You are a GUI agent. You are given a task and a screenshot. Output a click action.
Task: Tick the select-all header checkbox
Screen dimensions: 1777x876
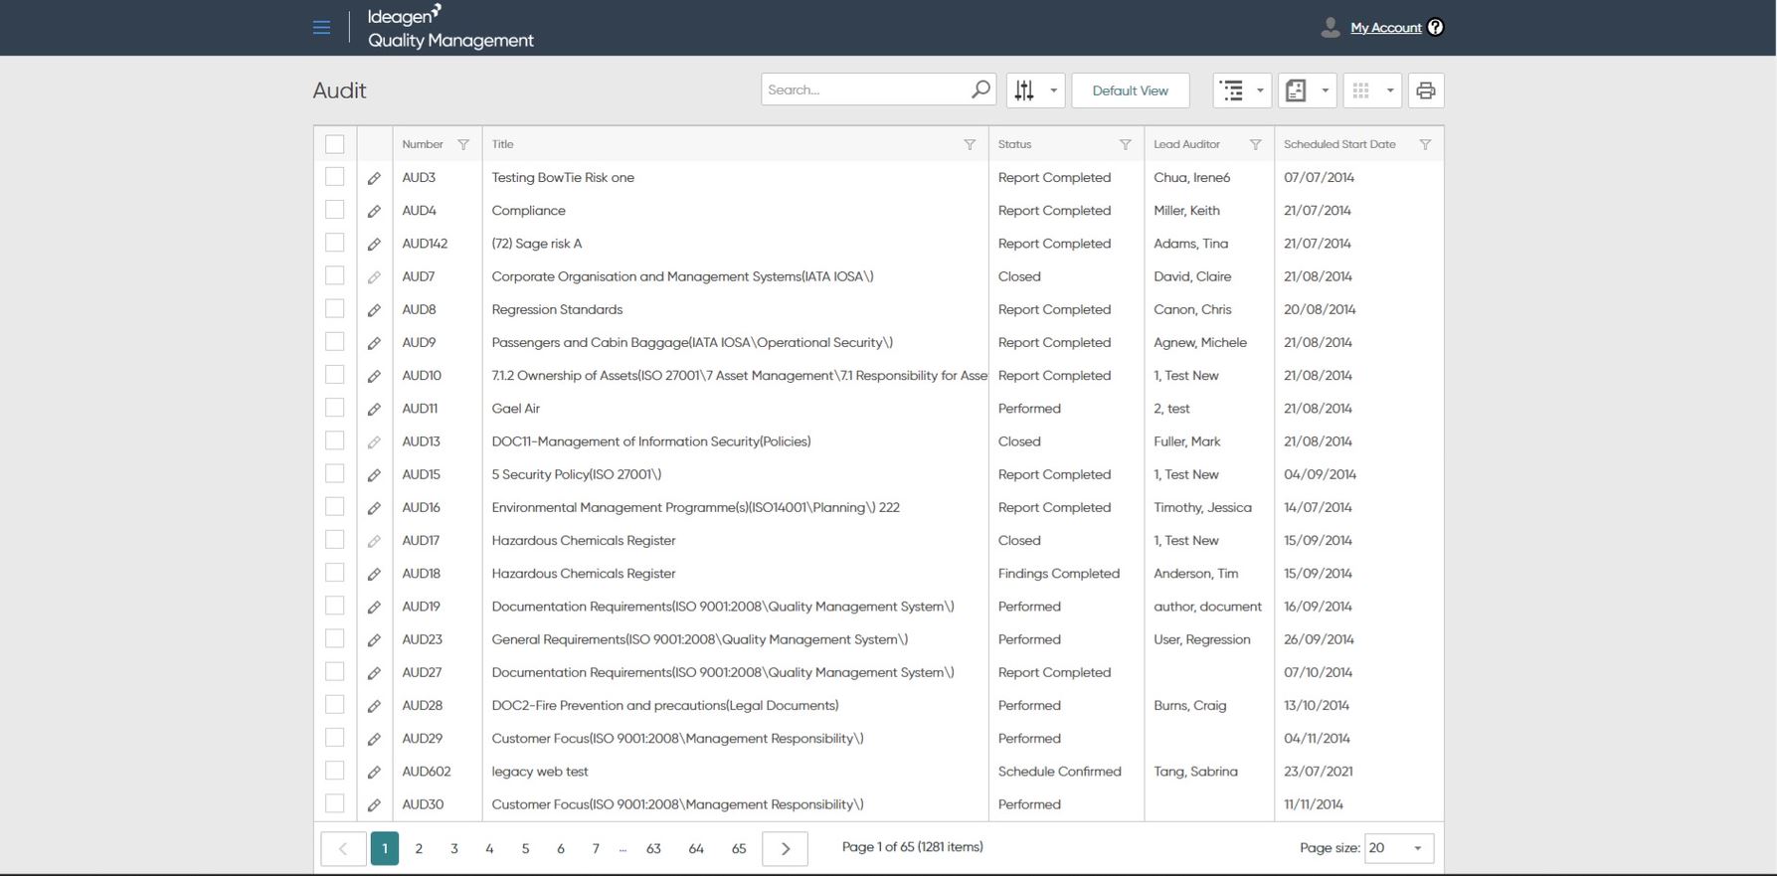tap(335, 144)
